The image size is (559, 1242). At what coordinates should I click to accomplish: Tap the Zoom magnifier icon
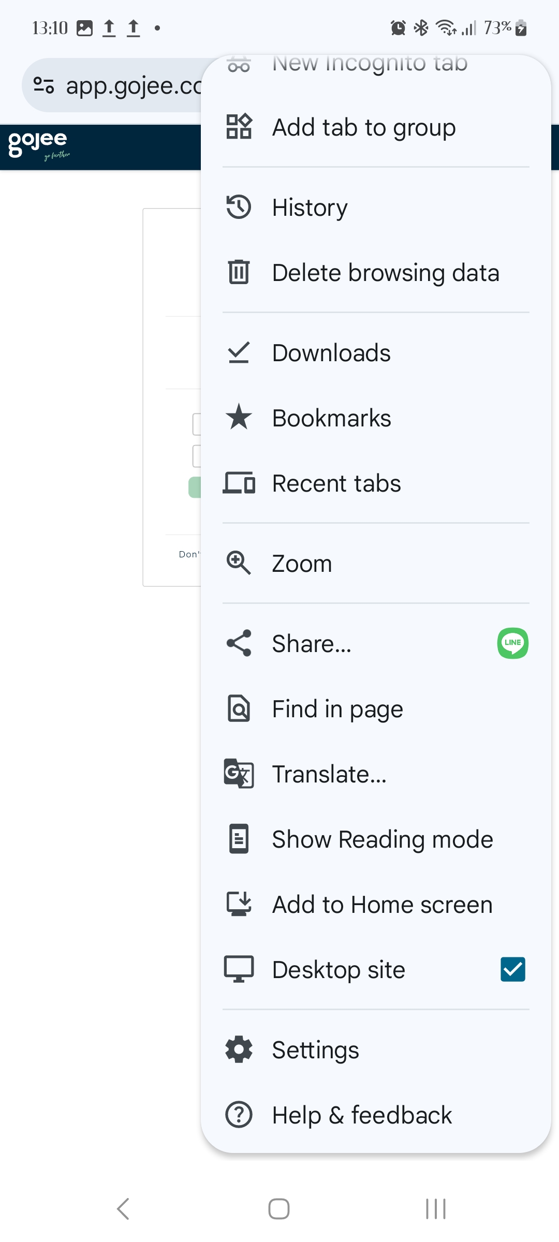point(239,563)
